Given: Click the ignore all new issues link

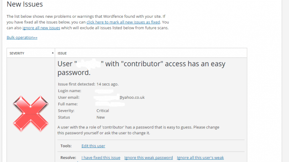Looking at the screenshot, I should pyautogui.click(x=41, y=28).
